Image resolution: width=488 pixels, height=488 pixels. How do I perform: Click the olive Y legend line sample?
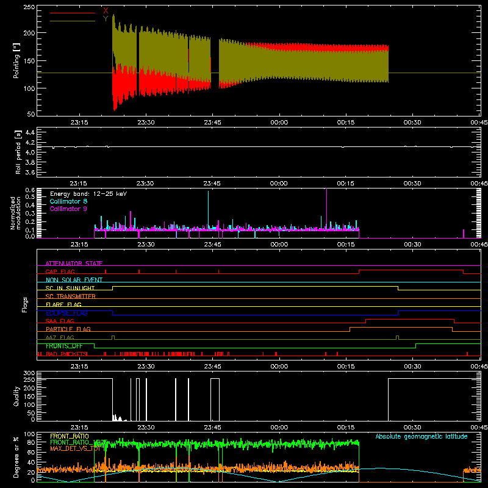pyautogui.click(x=73, y=21)
